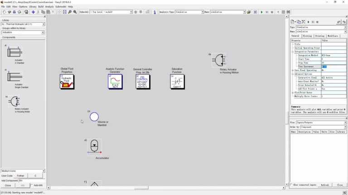
Task: Click the Rotary Actuator block on canvas
Action: (x=219, y=60)
